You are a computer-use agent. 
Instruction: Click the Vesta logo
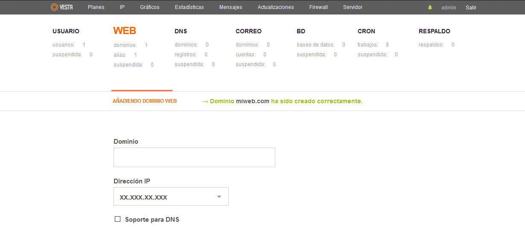click(x=61, y=7)
